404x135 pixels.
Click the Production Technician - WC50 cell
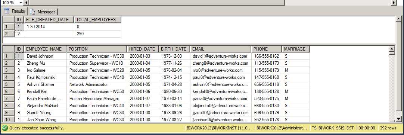click(97, 91)
